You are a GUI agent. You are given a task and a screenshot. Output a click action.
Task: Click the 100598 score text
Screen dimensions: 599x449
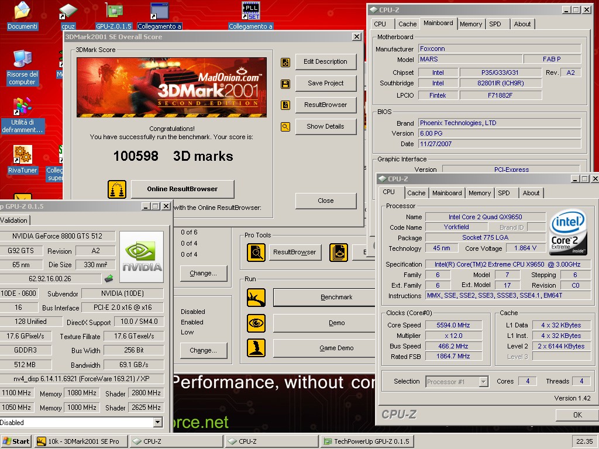point(136,156)
